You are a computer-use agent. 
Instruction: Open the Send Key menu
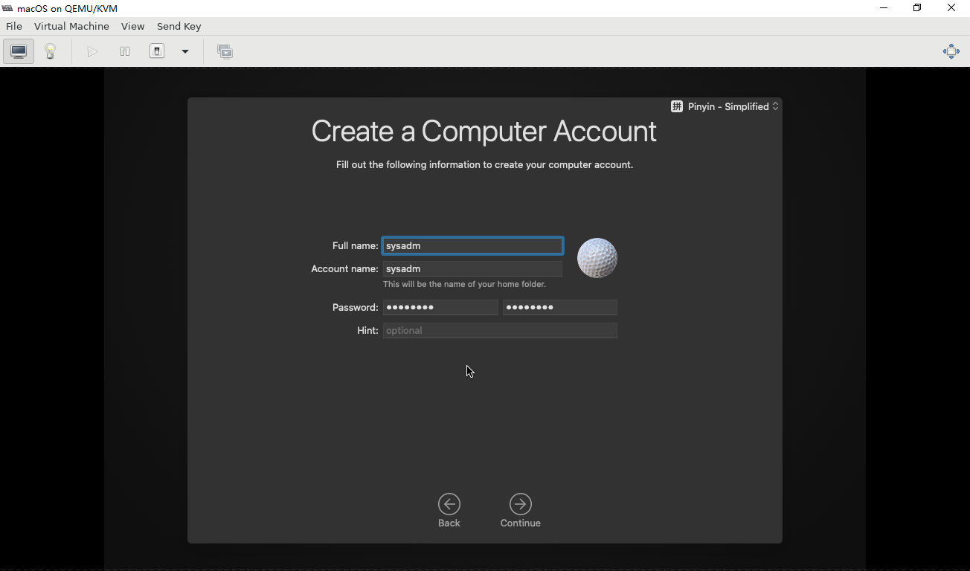(179, 26)
